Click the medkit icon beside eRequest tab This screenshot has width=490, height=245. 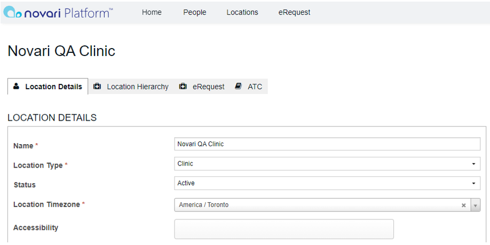tap(183, 86)
